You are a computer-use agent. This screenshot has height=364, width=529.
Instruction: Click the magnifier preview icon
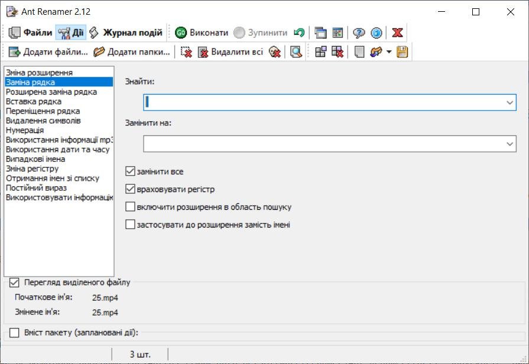[296, 52]
